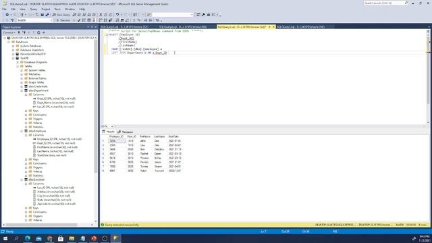Image resolution: width=432 pixels, height=243 pixels.
Task: Click the Cut scissors icon in the toolbar
Action: (x=101, y=15)
